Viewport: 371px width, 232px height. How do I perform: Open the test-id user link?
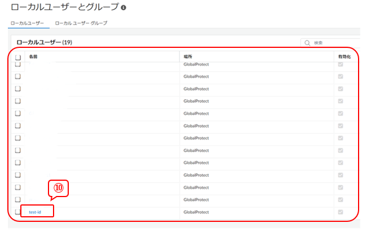click(35, 212)
